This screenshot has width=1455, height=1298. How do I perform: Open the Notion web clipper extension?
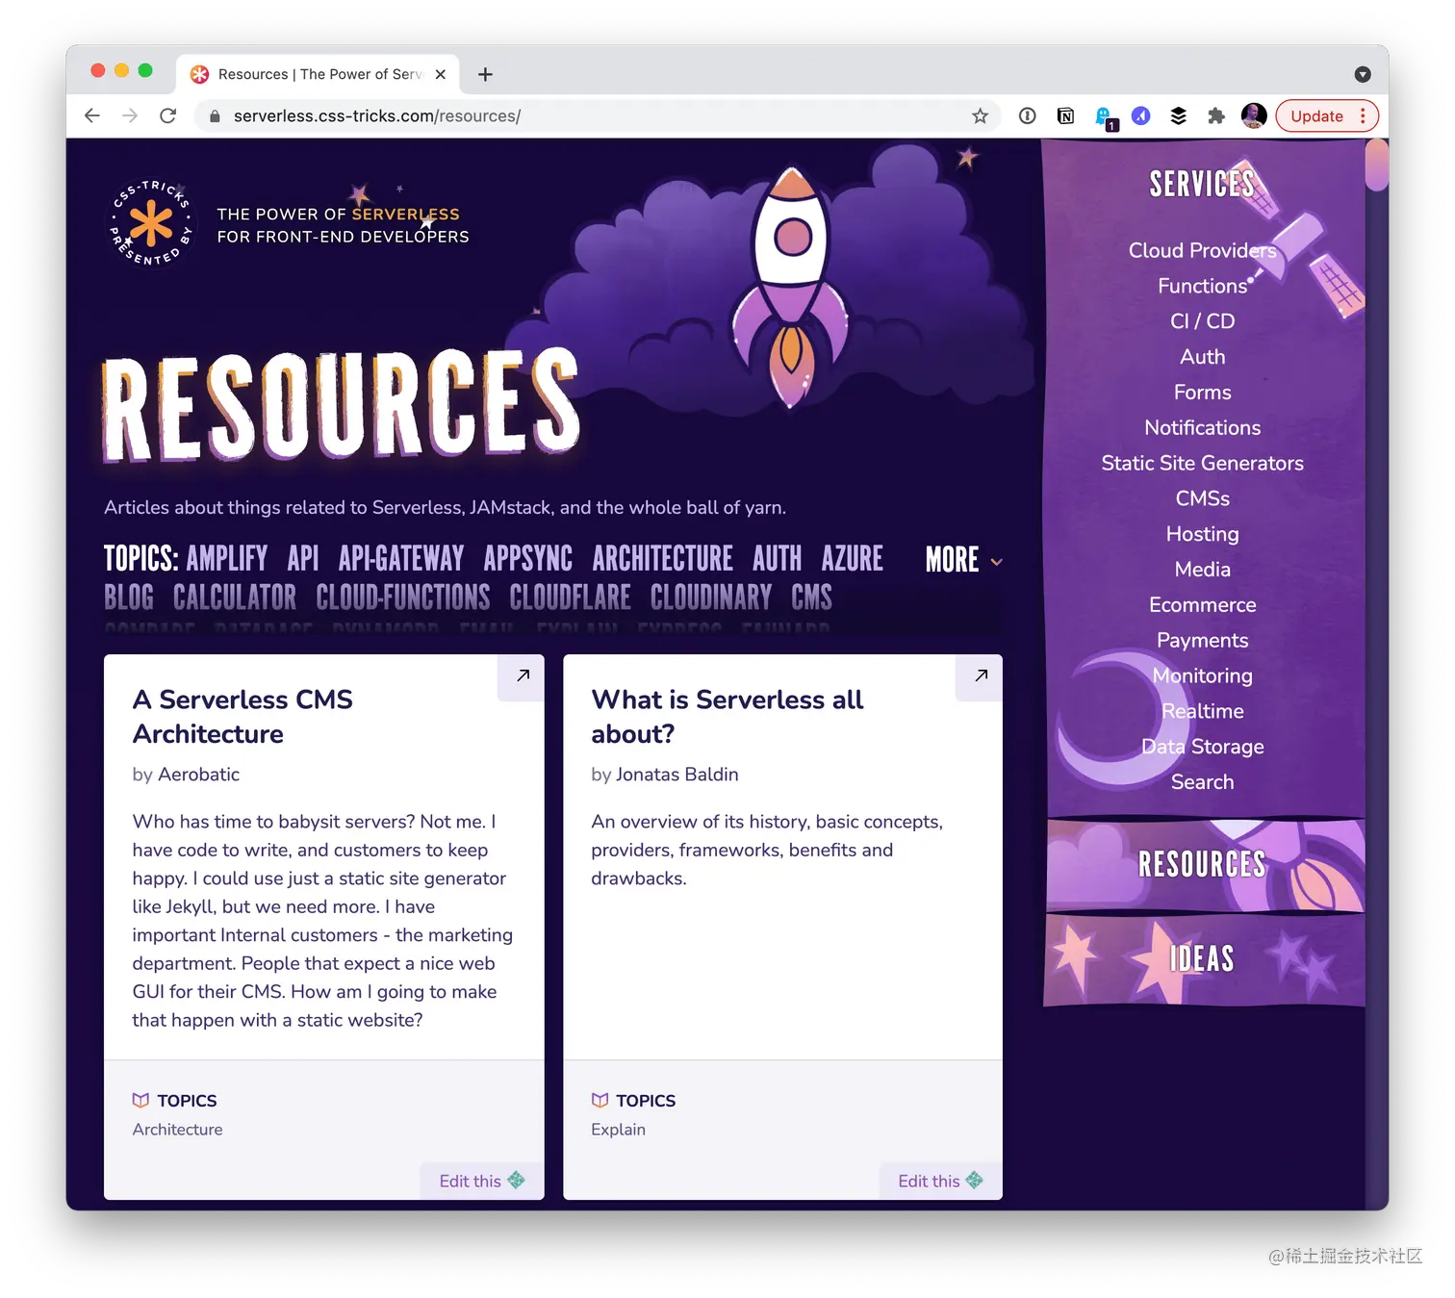1065,116
